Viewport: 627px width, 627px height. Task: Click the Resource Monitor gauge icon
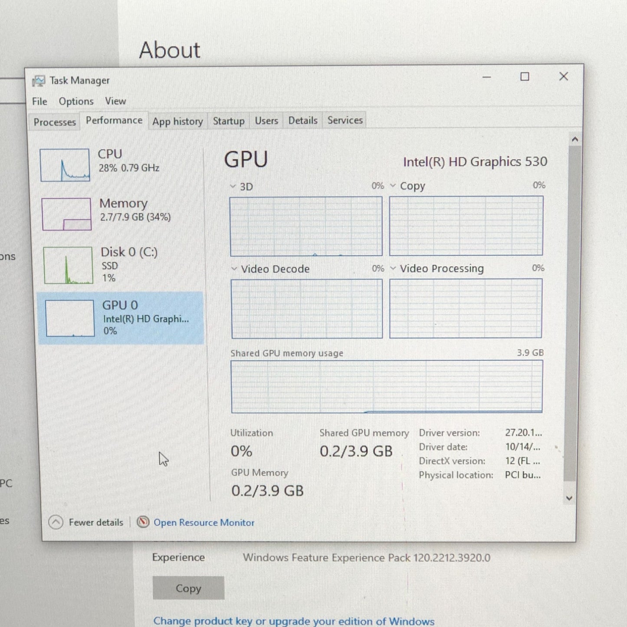click(143, 522)
